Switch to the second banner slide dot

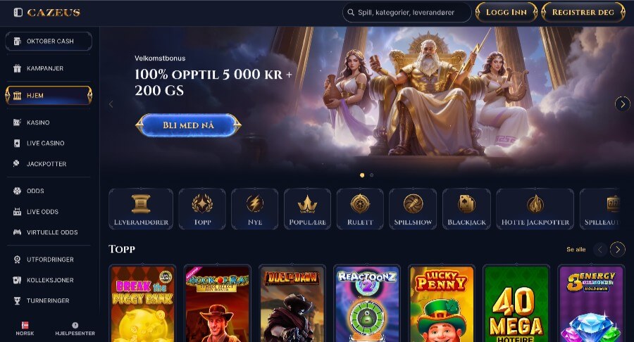click(371, 175)
